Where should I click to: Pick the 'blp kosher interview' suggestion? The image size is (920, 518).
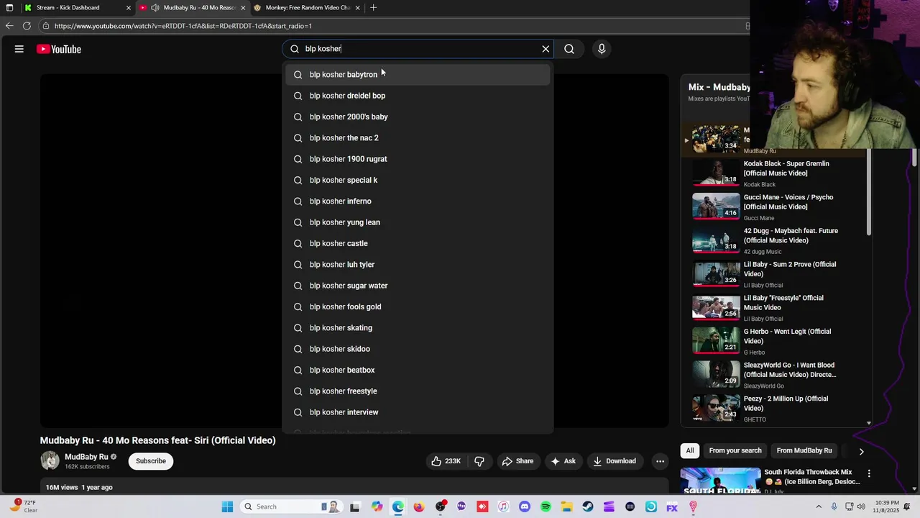click(x=418, y=412)
